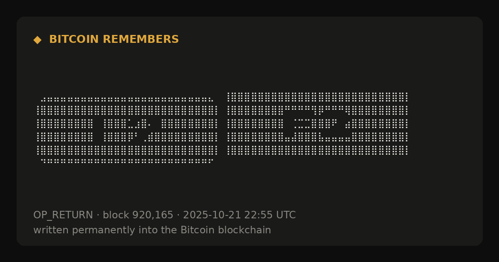Click the solid left portion of the left braille block
The image size is (499, 262).
[65, 130]
